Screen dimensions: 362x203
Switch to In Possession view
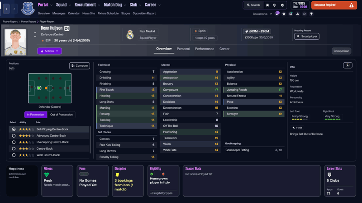(x=36, y=115)
